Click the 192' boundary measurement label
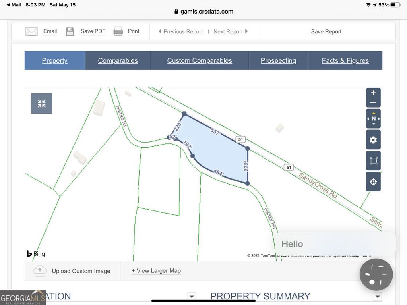The width and height of the screenshot is (407, 305). click(188, 144)
